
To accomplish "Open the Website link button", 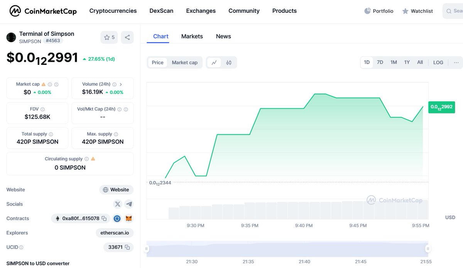I will tap(117, 190).
